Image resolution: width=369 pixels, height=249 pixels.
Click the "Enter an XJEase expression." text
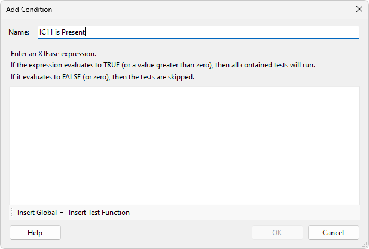[53, 53]
